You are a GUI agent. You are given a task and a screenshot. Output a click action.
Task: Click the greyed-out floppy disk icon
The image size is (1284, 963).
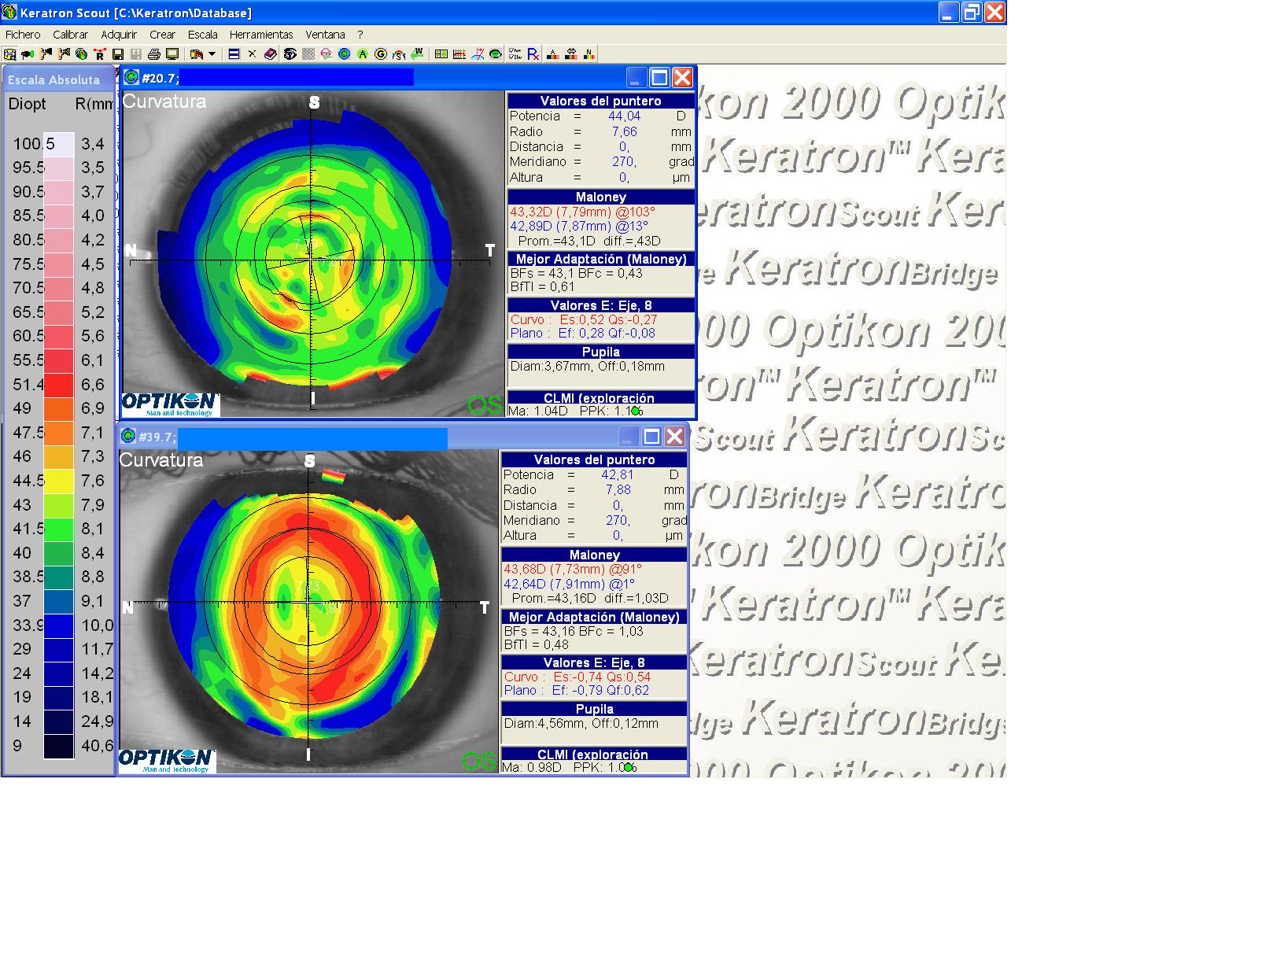pos(136,54)
